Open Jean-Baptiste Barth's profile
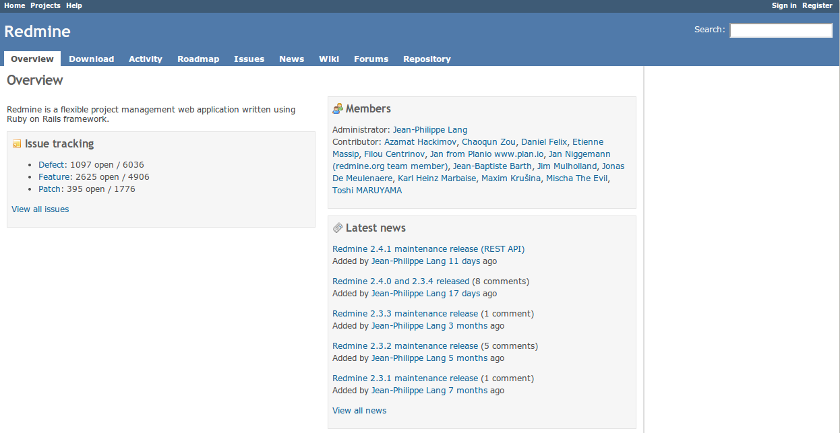This screenshot has width=840, height=433. (x=492, y=166)
